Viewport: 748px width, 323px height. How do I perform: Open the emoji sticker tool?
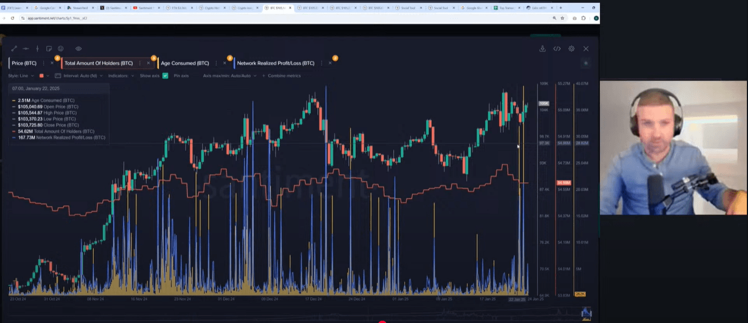point(61,49)
